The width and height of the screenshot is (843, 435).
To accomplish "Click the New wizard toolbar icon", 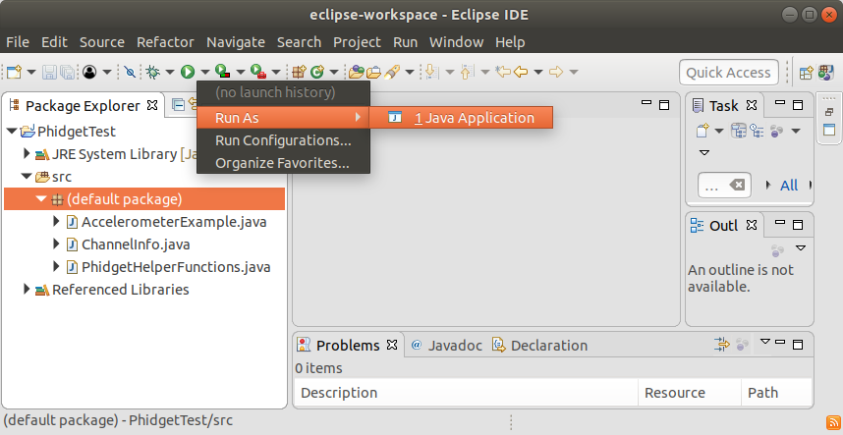I will coord(15,72).
